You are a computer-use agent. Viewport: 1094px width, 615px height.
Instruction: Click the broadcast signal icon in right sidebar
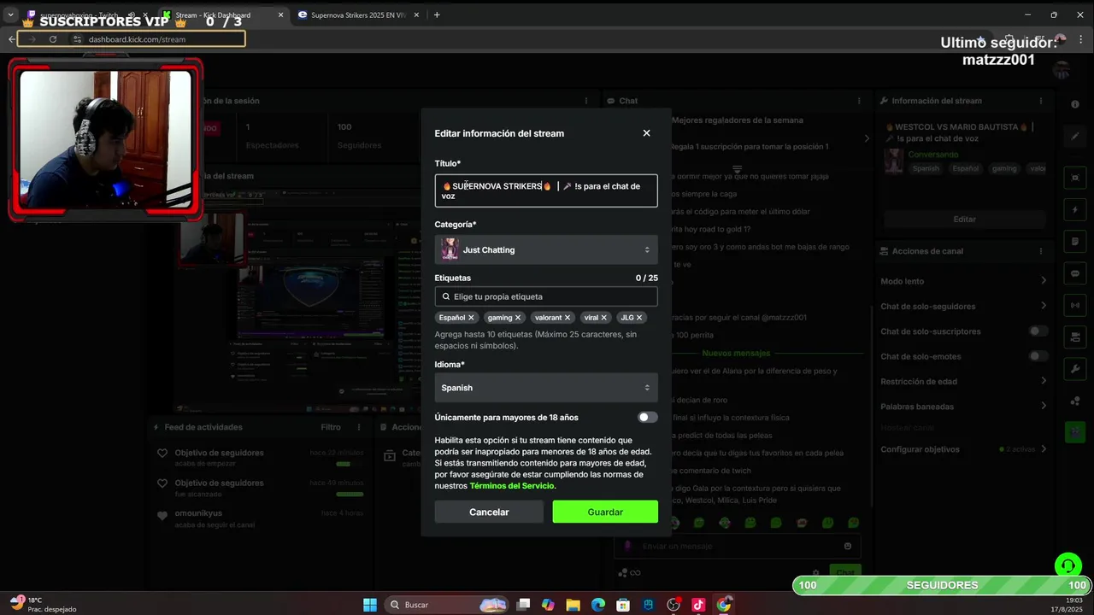pos(1075,305)
